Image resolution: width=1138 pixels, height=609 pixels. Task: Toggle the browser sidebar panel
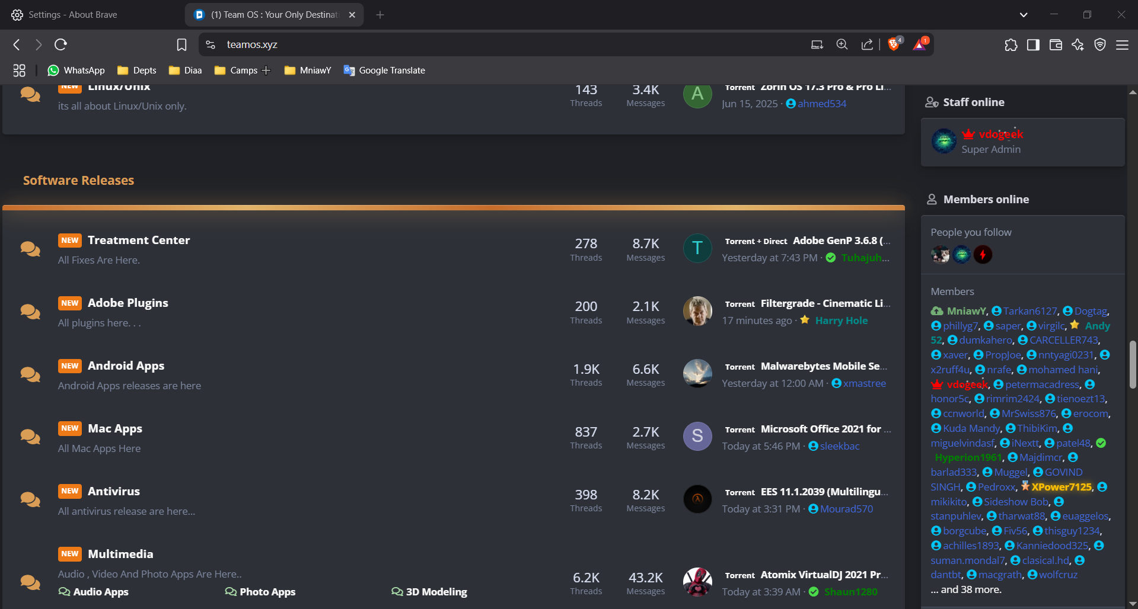(1033, 44)
